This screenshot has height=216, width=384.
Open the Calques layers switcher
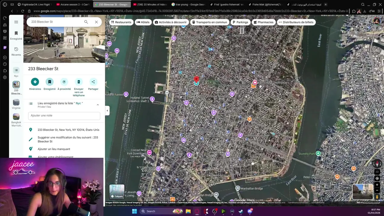117,192
